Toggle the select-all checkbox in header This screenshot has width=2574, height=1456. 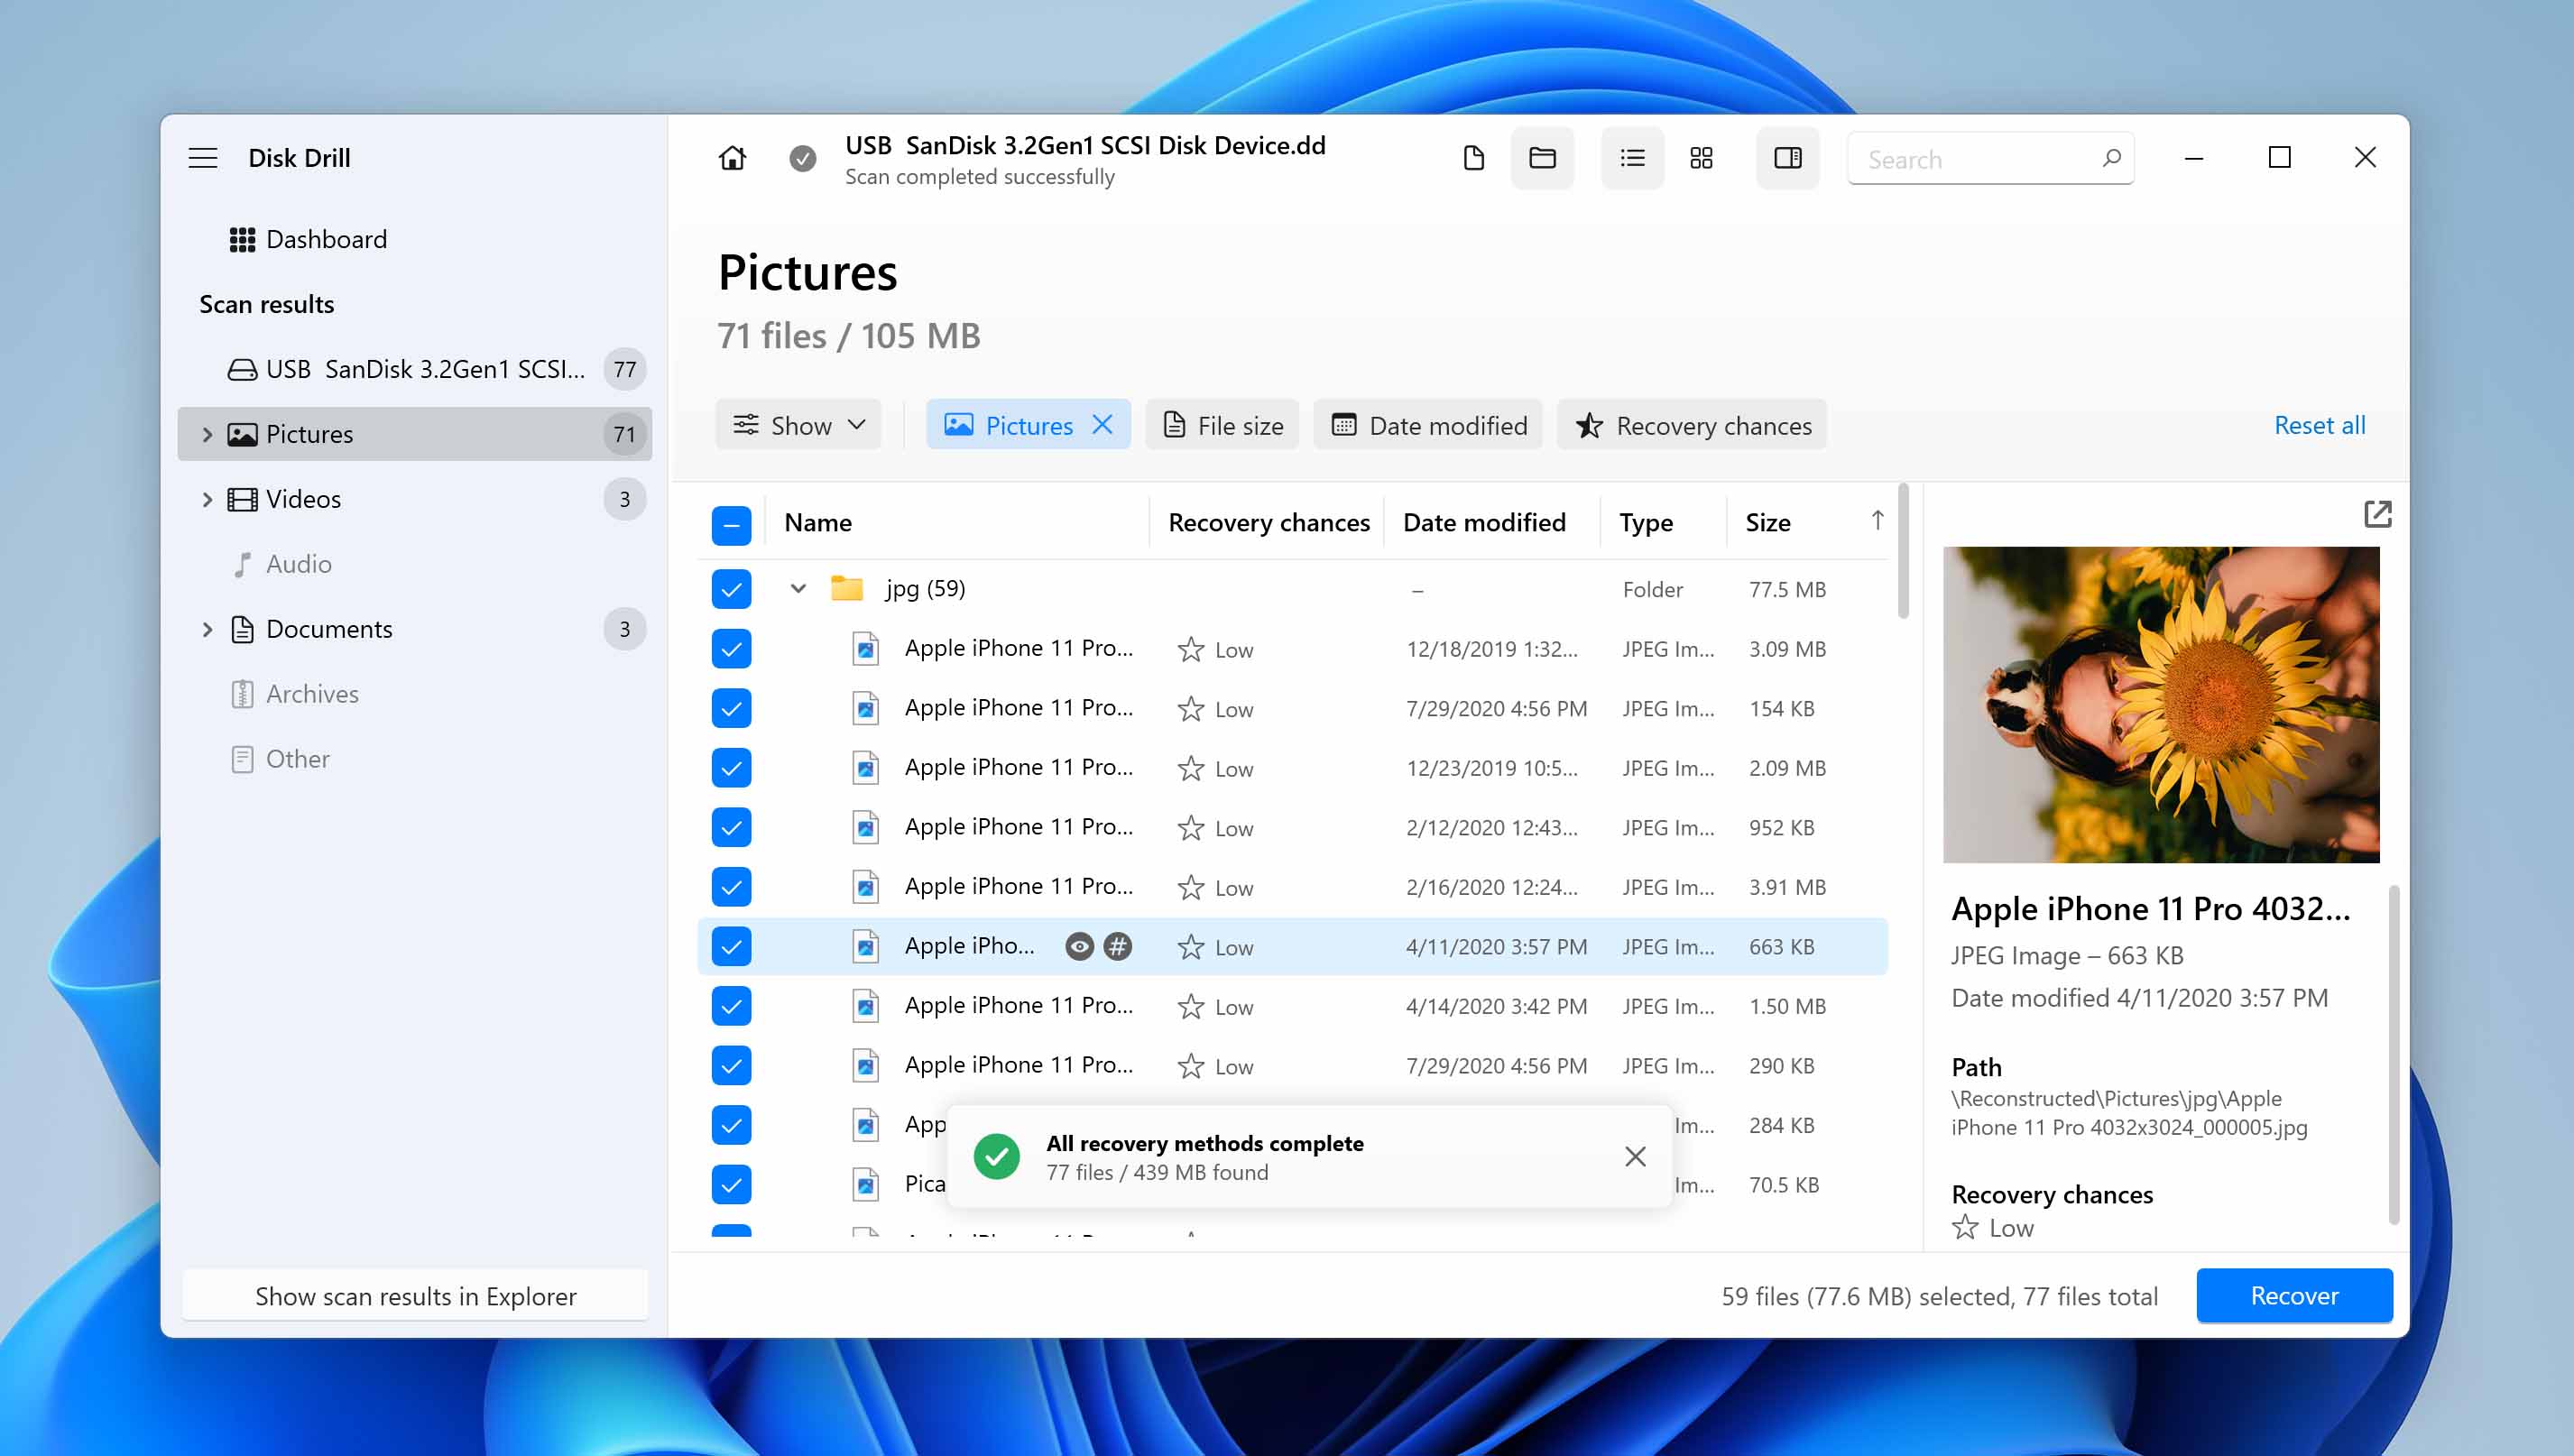pos(731,524)
